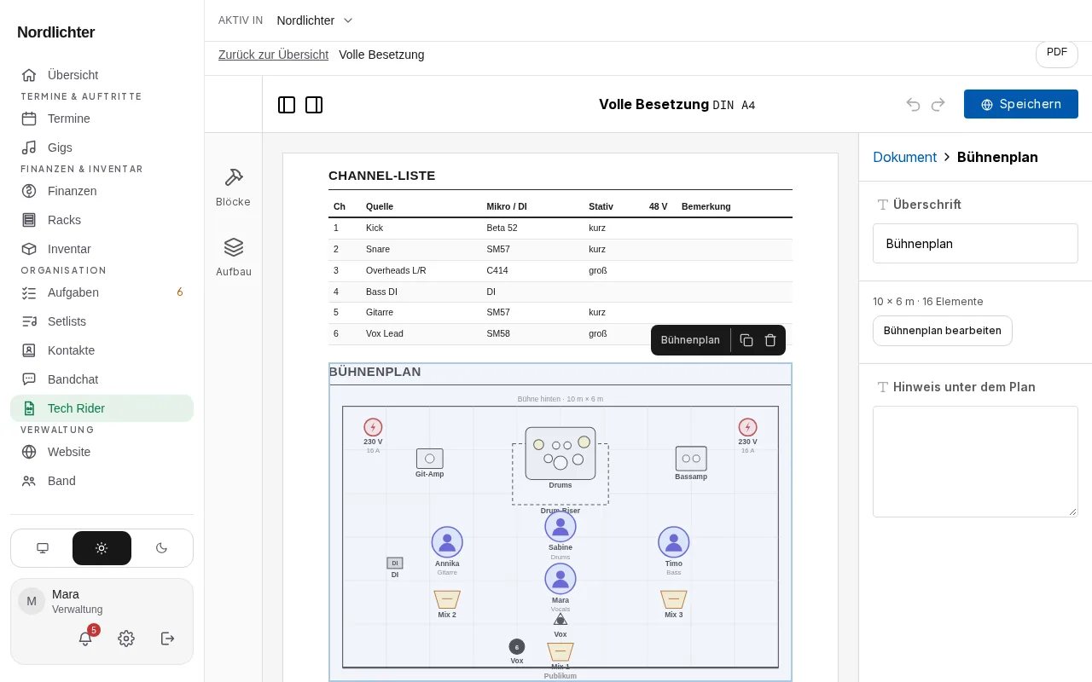
Task: Open settings gear in user card
Action: click(126, 639)
